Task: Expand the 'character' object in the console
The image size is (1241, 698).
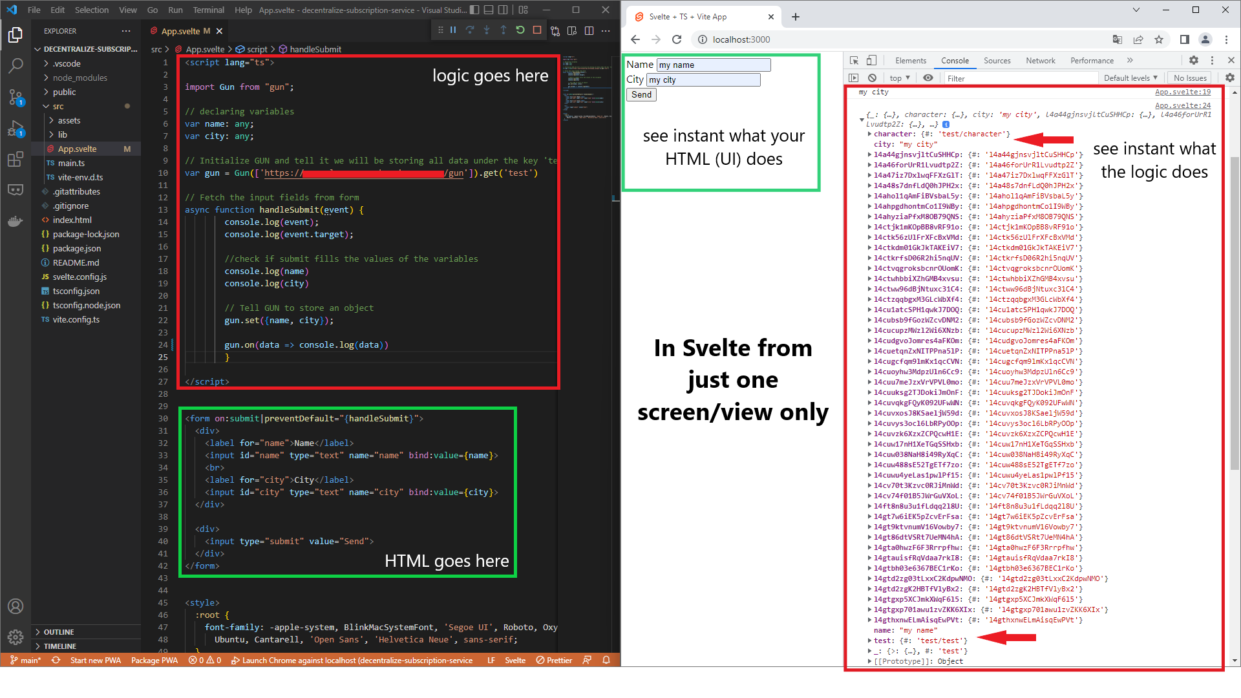Action: (x=870, y=134)
